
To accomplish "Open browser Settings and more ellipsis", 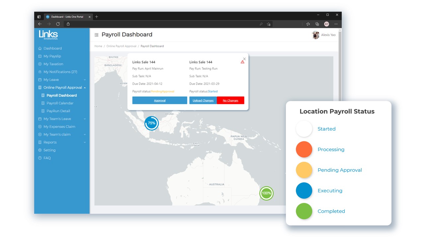I will (336, 24).
